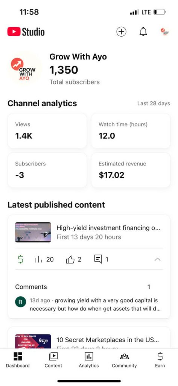Open the High-yield investment video thumbnail
The width and height of the screenshot is (178, 386).
[33, 232]
